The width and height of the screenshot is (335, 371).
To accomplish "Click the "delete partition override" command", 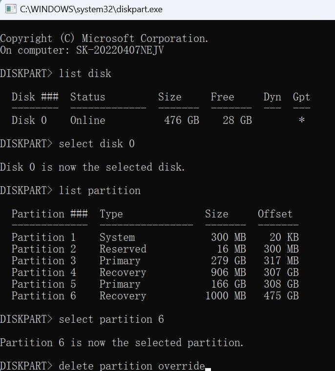I will 132,366.
